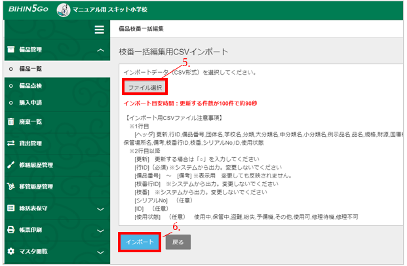407x266 pixels.
Task: Expand the 帳票印刷 chevron
Action: click(99, 230)
